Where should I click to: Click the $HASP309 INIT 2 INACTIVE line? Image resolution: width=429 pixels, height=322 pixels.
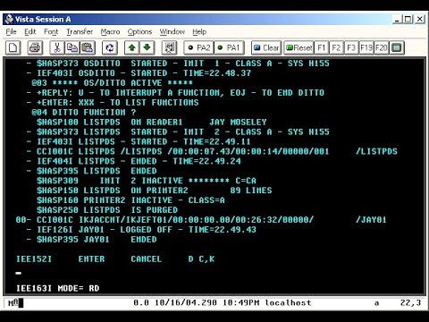pos(147,181)
